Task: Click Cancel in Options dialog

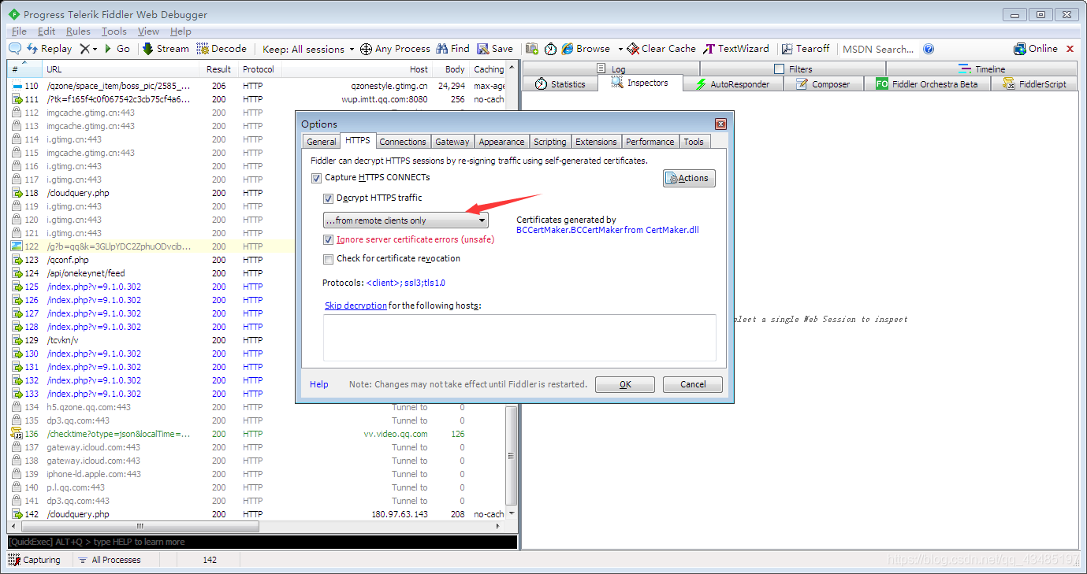Action: [x=693, y=384]
